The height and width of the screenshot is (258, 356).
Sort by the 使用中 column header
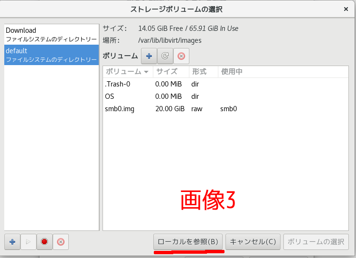pyautogui.click(x=283, y=72)
